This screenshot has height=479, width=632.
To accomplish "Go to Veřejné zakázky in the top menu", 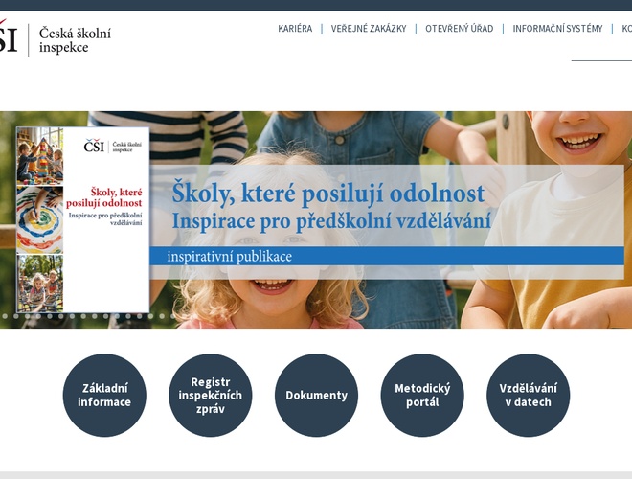I will (369, 29).
